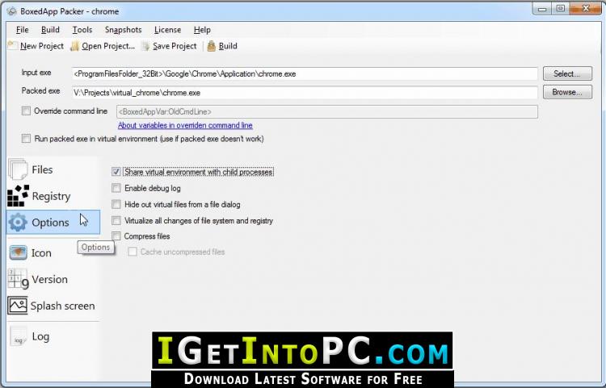Open the Build menu
Viewport: 606px width, 388px height.
50,30
